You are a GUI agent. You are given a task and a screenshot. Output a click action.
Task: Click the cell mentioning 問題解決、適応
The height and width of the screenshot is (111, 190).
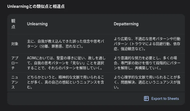point(147,82)
